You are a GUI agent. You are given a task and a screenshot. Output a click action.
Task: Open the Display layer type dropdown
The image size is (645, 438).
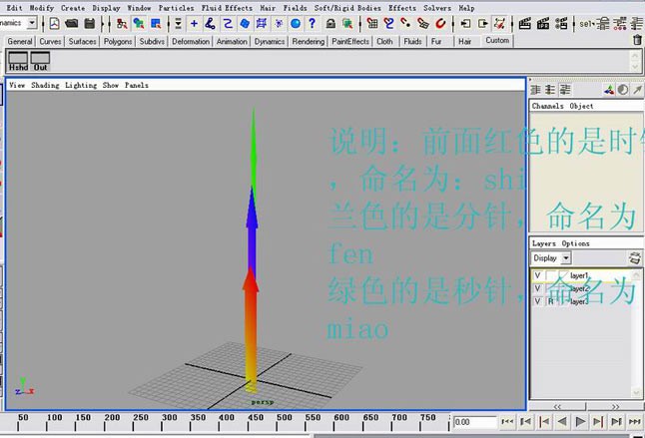tap(551, 258)
